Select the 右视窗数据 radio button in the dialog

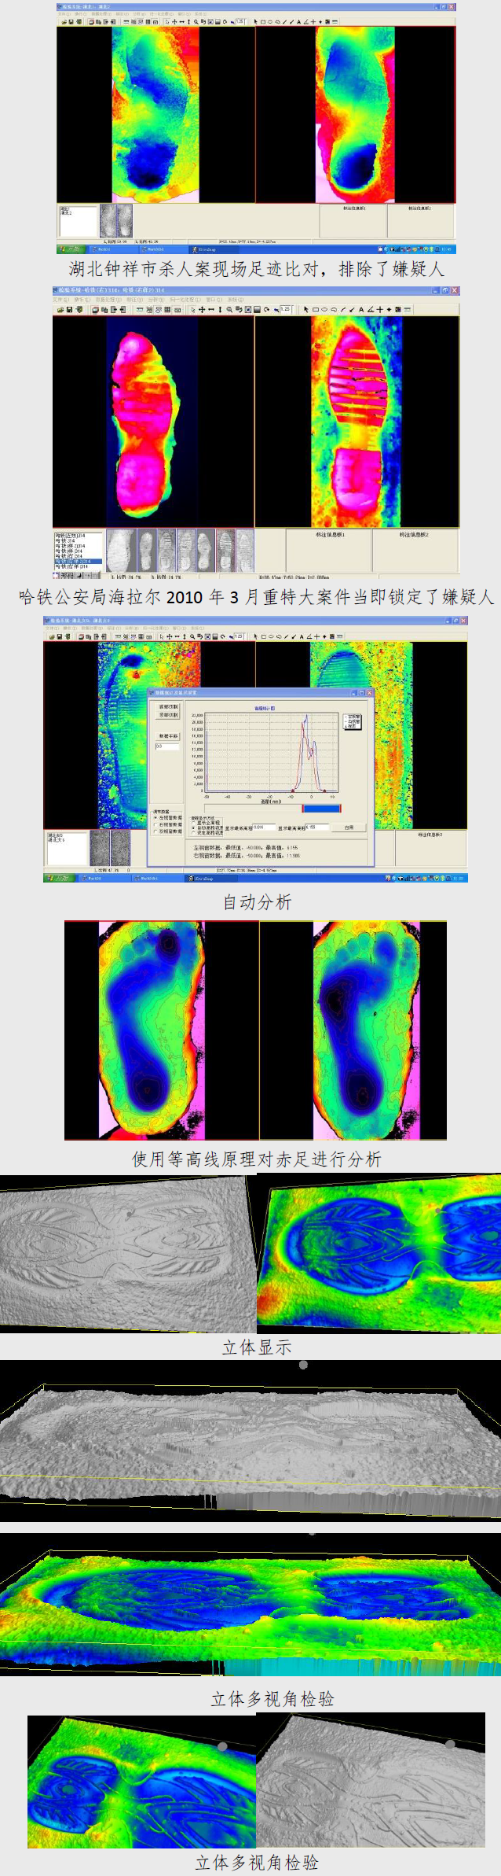tap(155, 824)
